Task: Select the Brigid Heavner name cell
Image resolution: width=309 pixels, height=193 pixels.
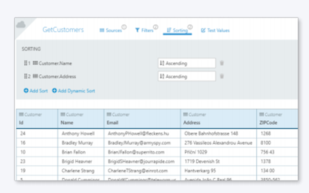Action: (81, 161)
